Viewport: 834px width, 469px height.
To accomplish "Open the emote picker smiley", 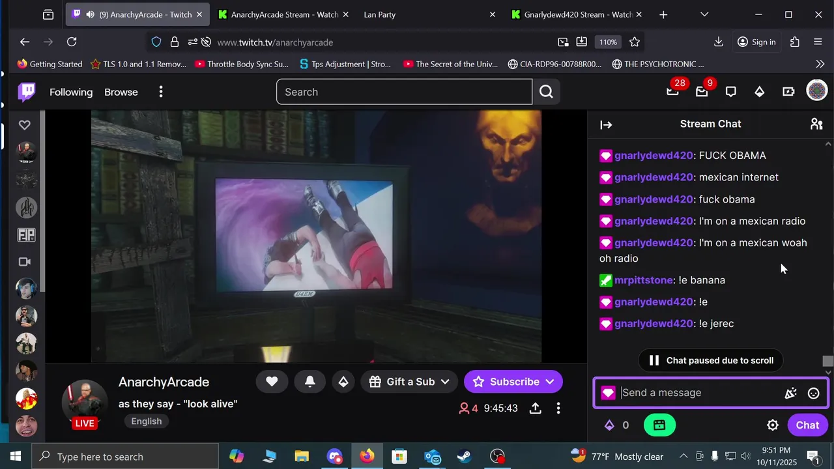I will (813, 393).
